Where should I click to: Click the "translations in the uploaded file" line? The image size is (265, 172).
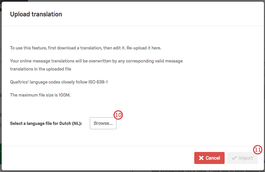point(40,69)
